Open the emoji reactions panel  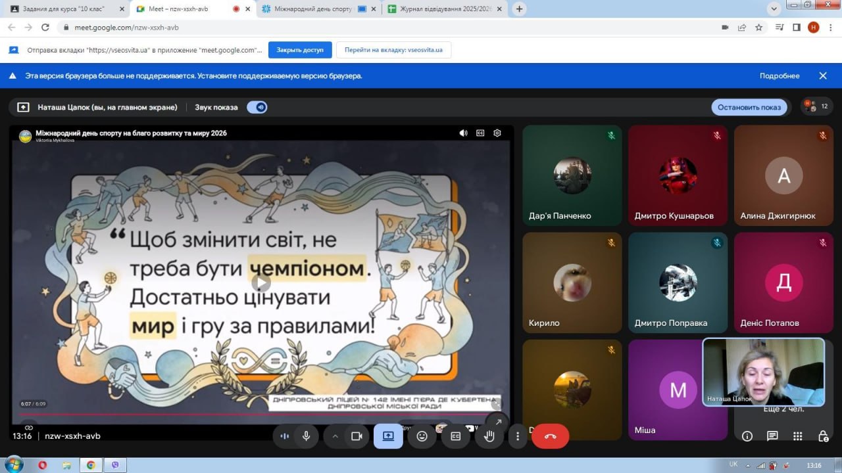tap(422, 436)
